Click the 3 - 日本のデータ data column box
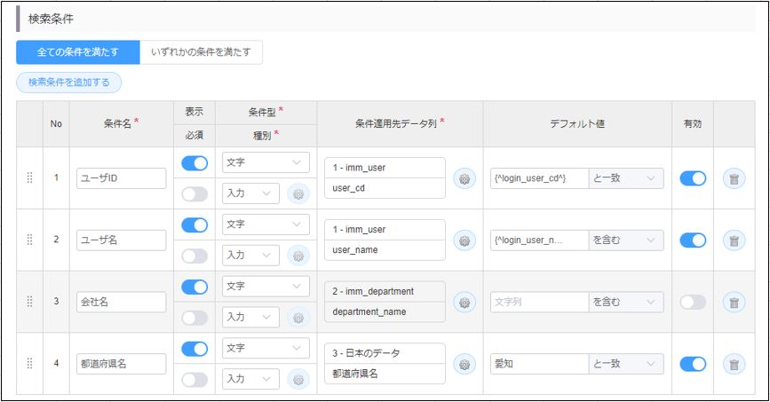The image size is (770, 402). [x=385, y=353]
